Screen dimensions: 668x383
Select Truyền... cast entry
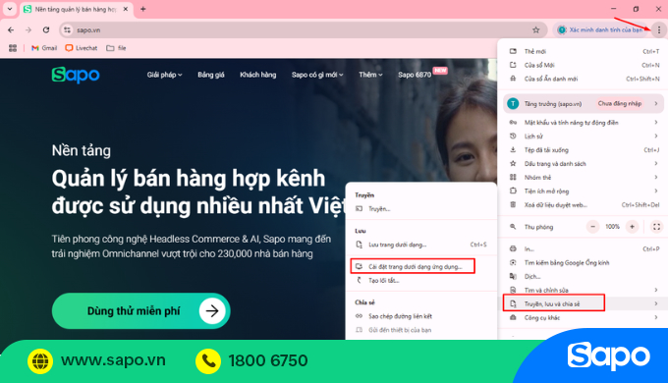coord(420,209)
